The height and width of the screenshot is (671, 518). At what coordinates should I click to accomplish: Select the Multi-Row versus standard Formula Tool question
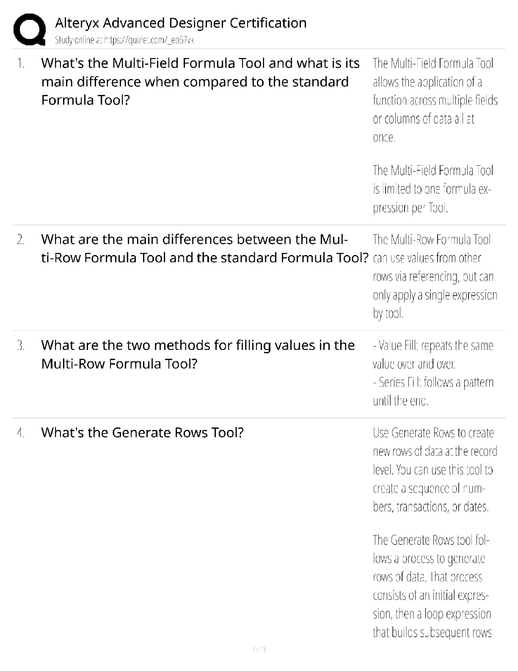(x=205, y=249)
